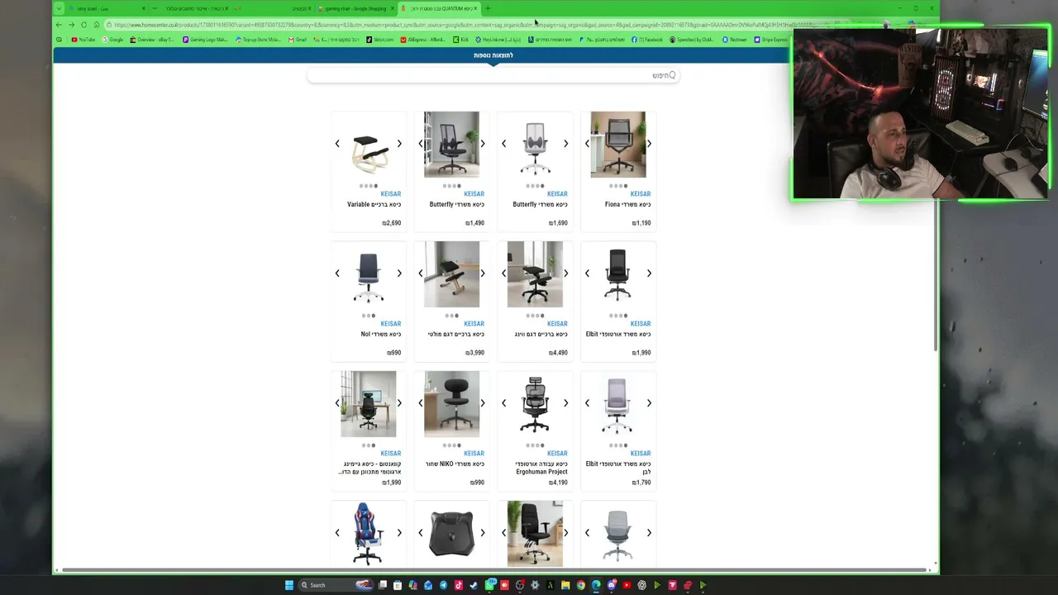Next image arrow on Fiona office chair card
Screen dimensions: 1058x595
pos(649,144)
